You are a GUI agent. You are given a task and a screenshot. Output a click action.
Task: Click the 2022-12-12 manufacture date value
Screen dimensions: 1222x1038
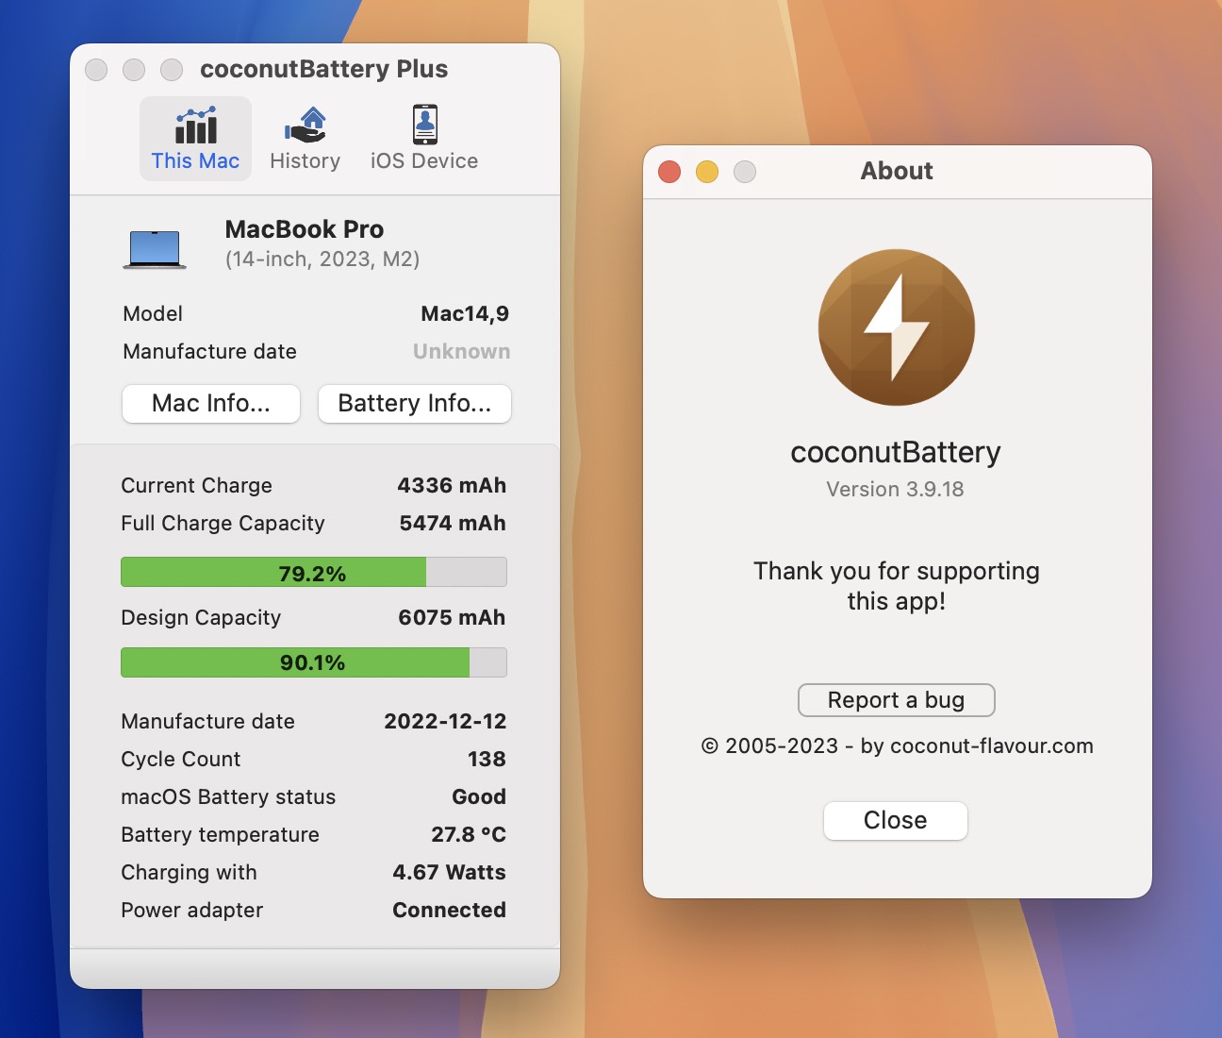coord(445,722)
